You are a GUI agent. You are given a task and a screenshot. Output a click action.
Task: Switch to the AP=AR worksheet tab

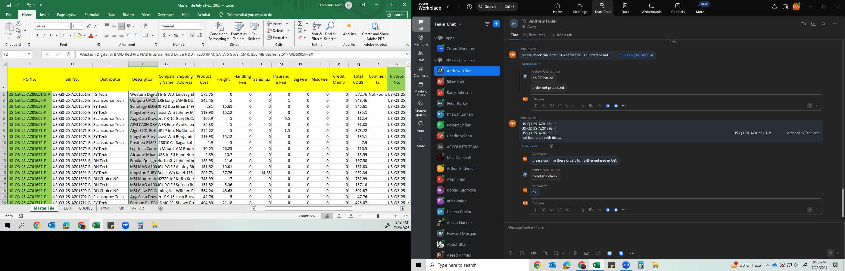click(138, 208)
